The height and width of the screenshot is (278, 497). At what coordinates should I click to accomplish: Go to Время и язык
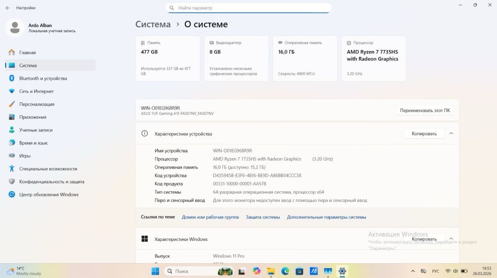pos(50,143)
